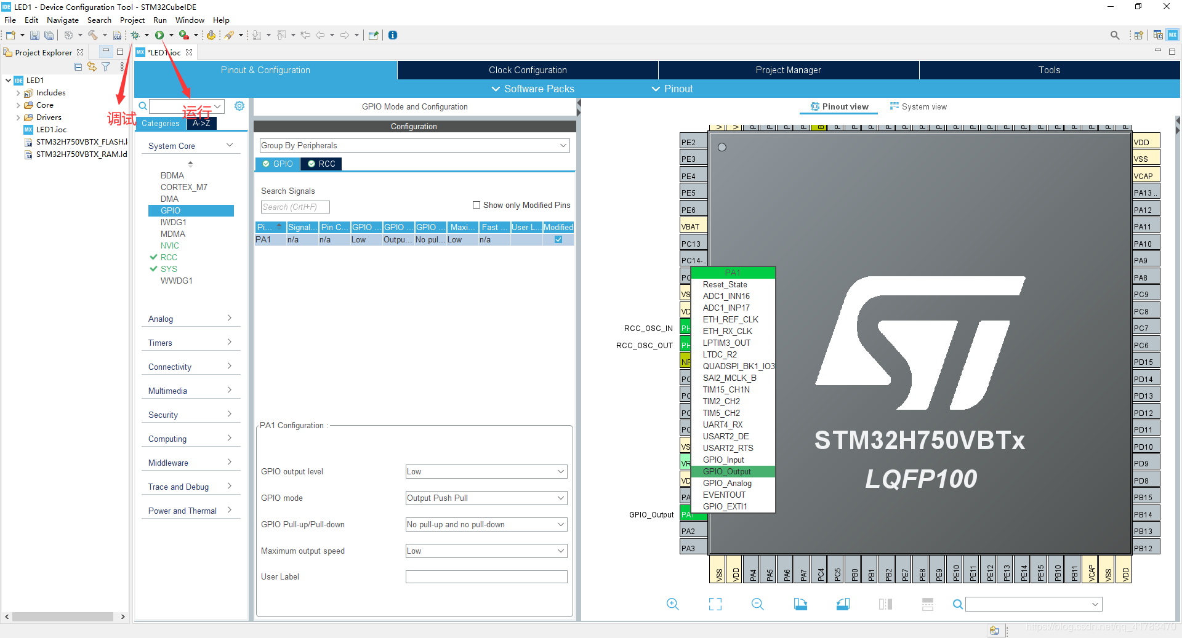1182x638 pixels.
Task: Expand the Connectivity category
Action: click(191, 367)
